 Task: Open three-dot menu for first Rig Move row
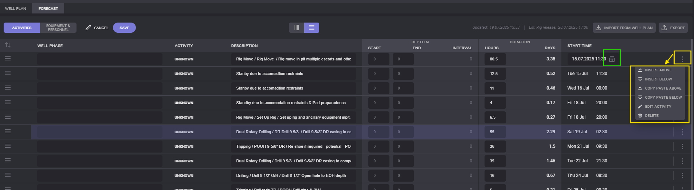pos(682,59)
